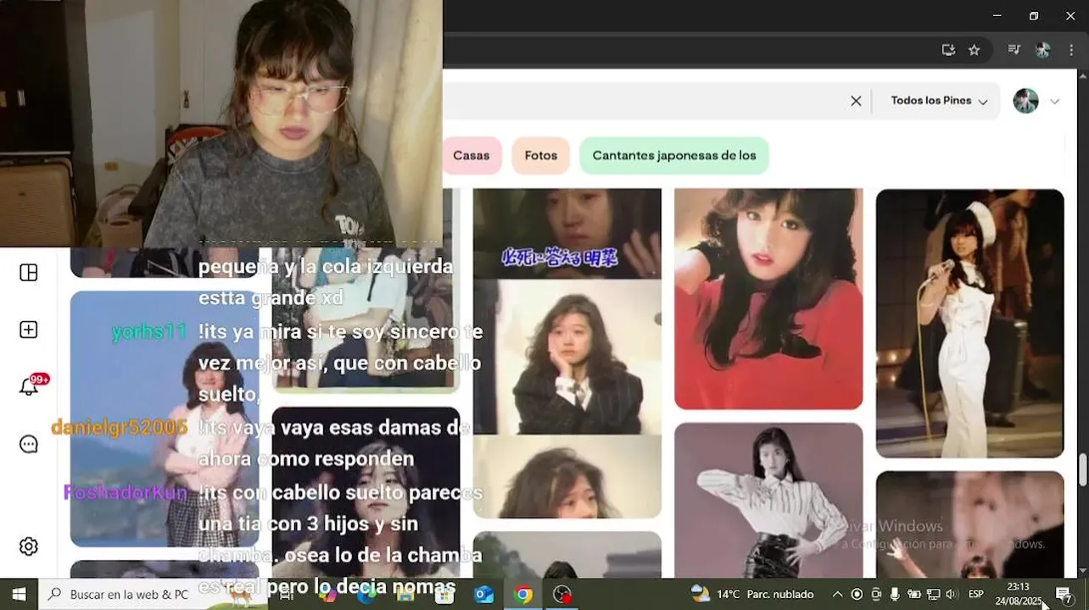
Task: Open pin of woman in red sweater
Action: 768,299
